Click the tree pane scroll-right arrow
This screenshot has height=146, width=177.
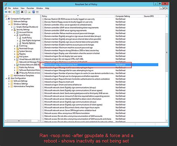39,121
